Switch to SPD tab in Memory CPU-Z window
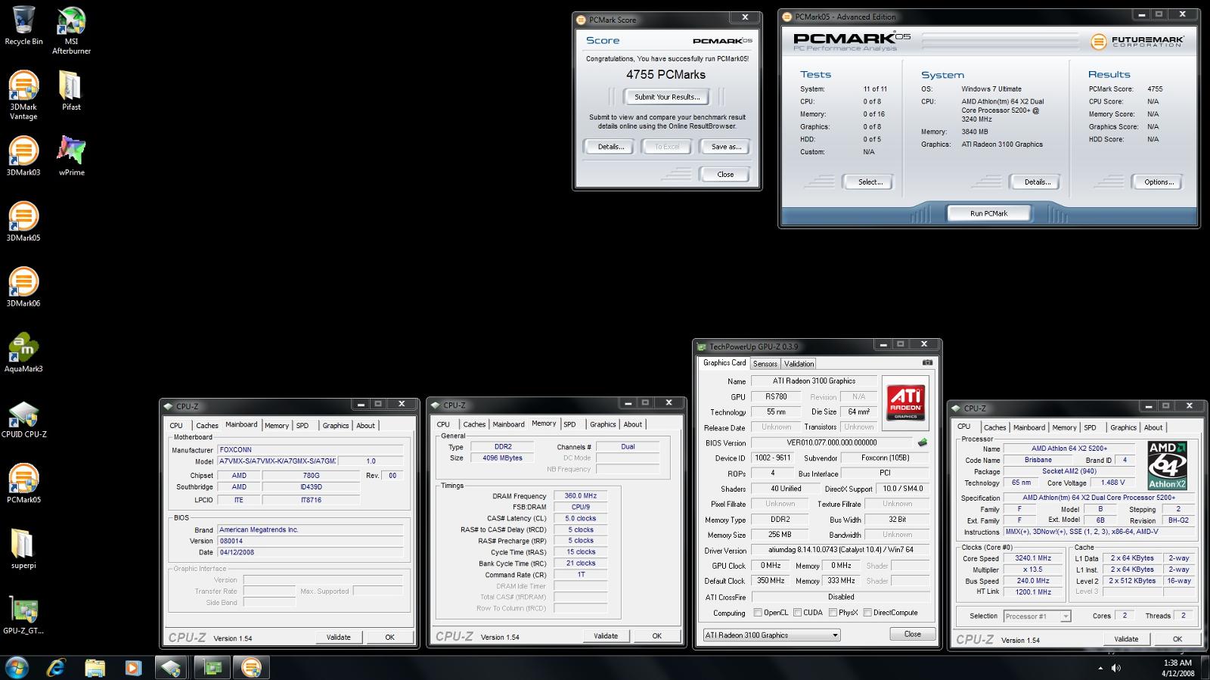The height and width of the screenshot is (680, 1210). coord(569,424)
